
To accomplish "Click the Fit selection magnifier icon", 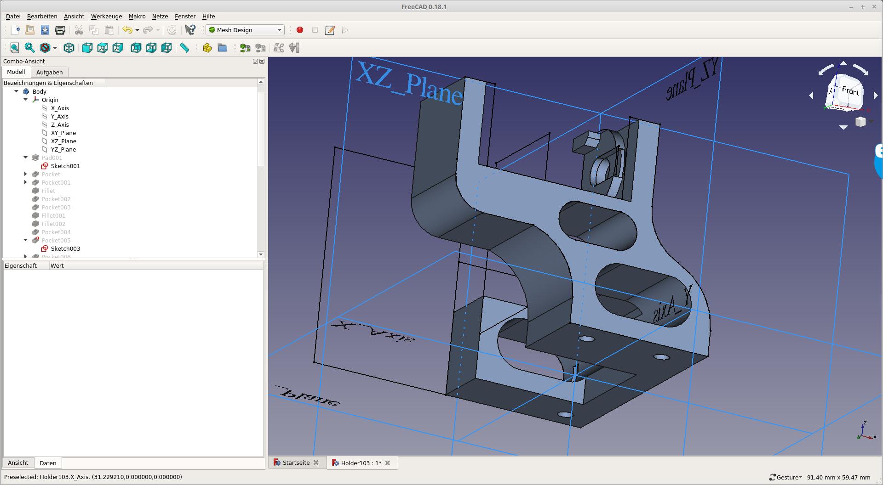I will pos(30,48).
